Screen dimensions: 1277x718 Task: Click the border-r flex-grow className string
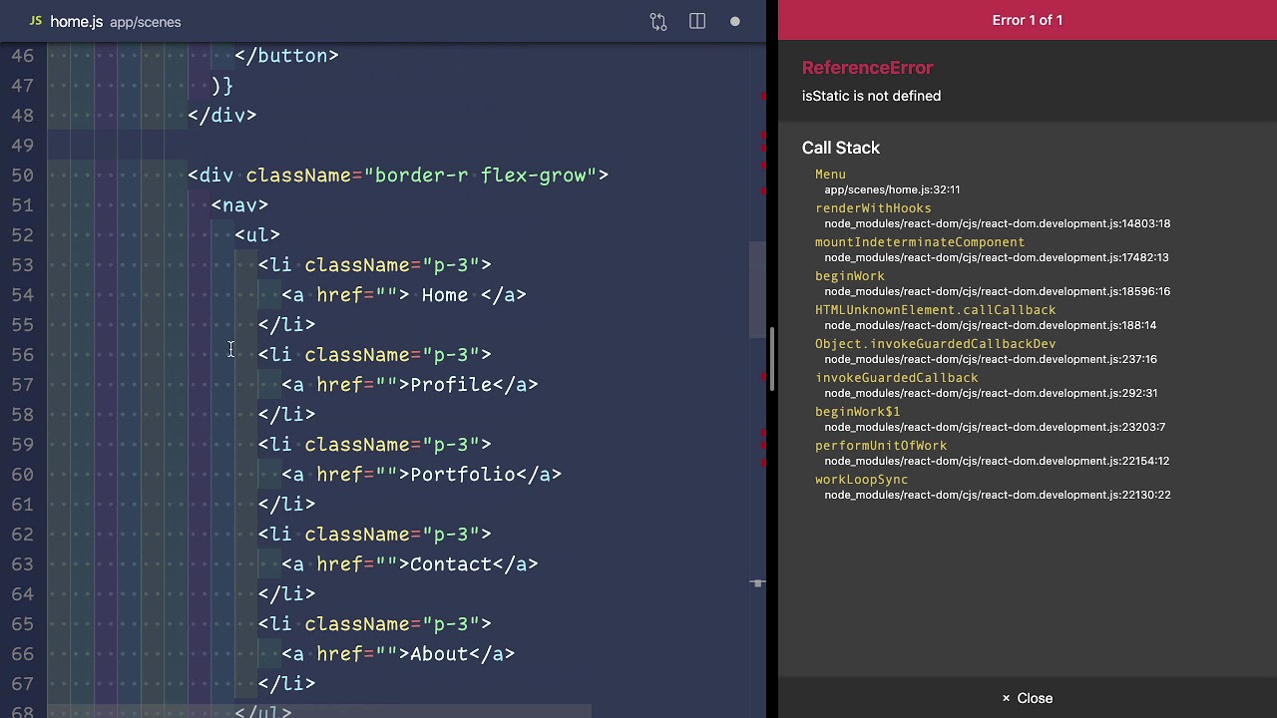481,176
